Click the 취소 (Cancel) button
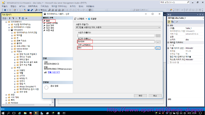 click(155, 96)
